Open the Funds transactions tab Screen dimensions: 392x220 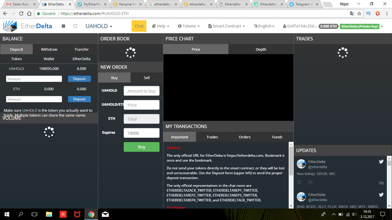tap(277, 137)
